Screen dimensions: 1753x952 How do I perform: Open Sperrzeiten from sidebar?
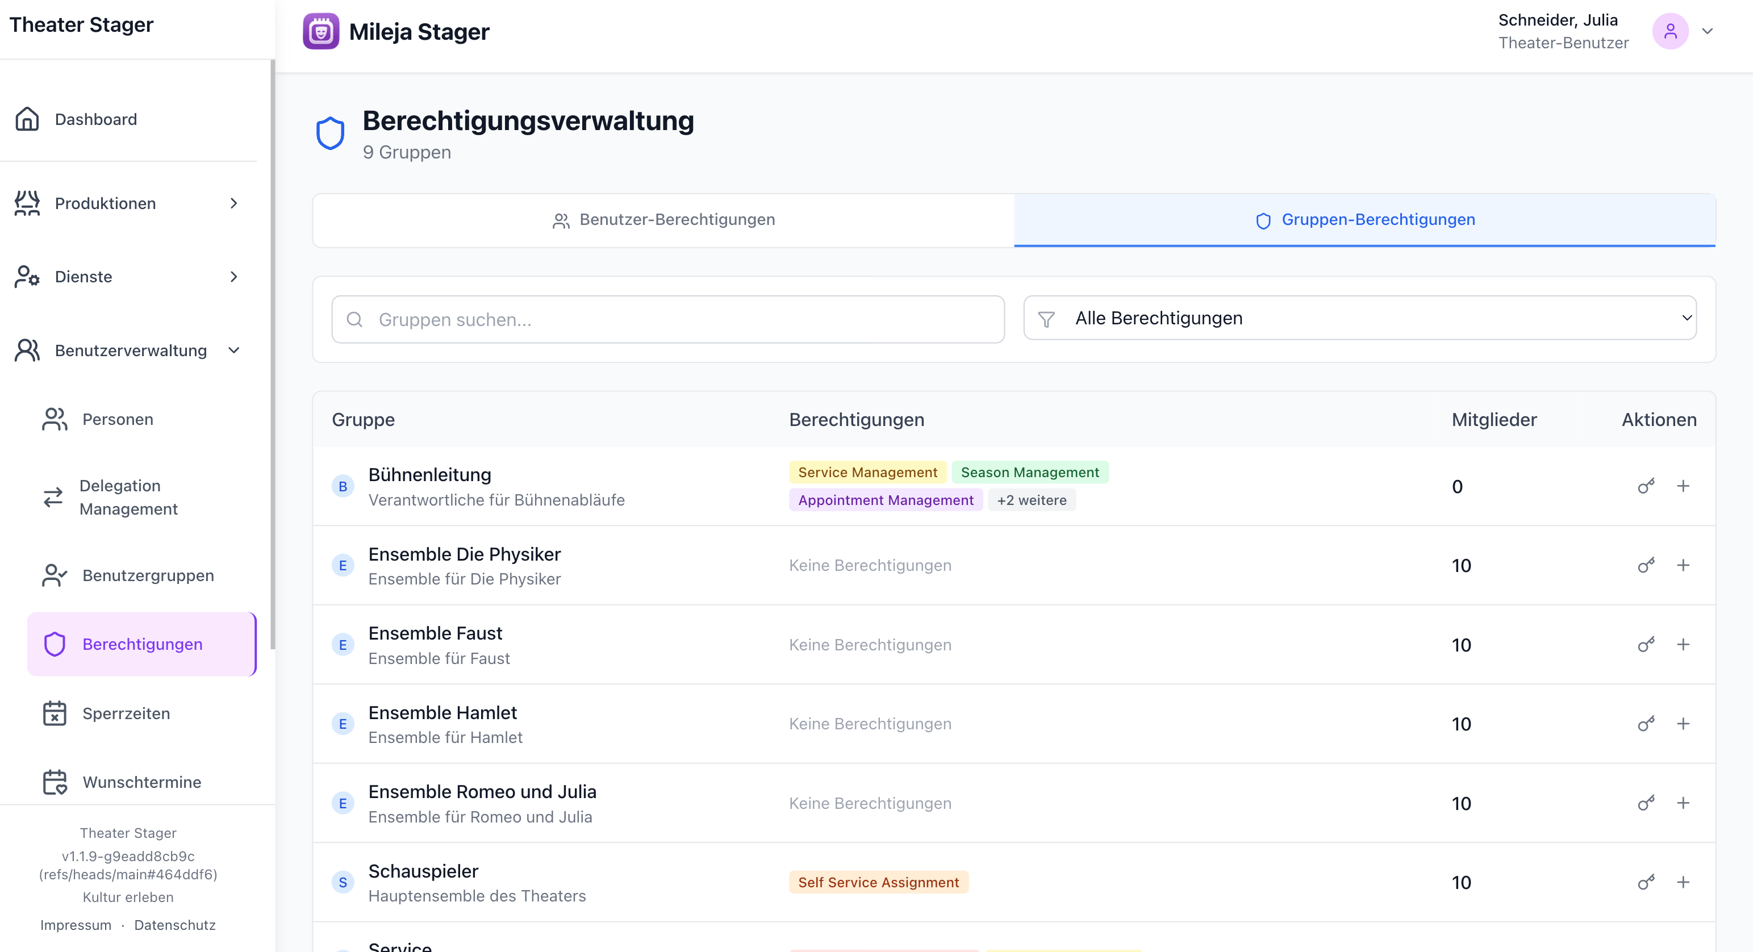tap(126, 713)
